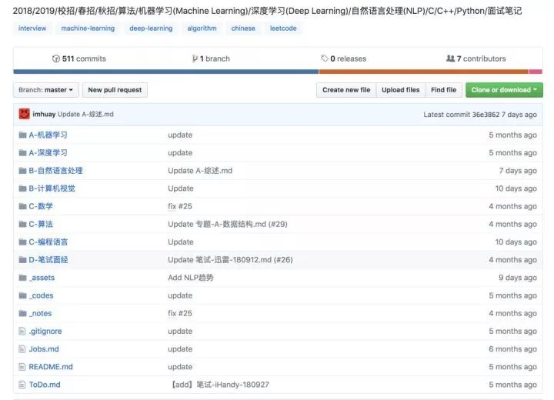The height and width of the screenshot is (400, 554).
Task: Click the blue language bar segment
Action: pos(166,72)
